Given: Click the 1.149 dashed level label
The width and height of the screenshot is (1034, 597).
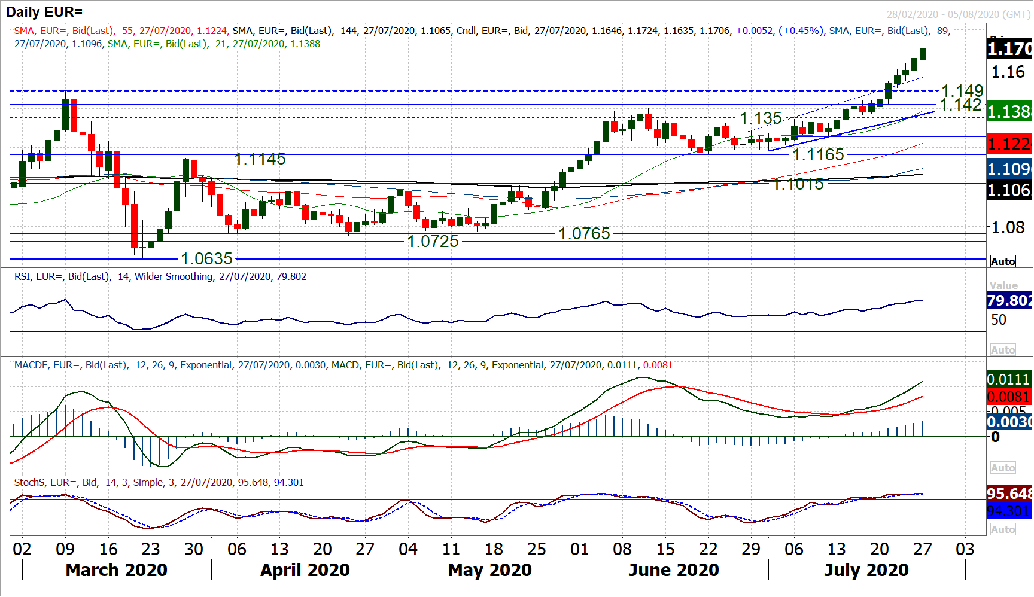Looking at the screenshot, I should click(962, 90).
